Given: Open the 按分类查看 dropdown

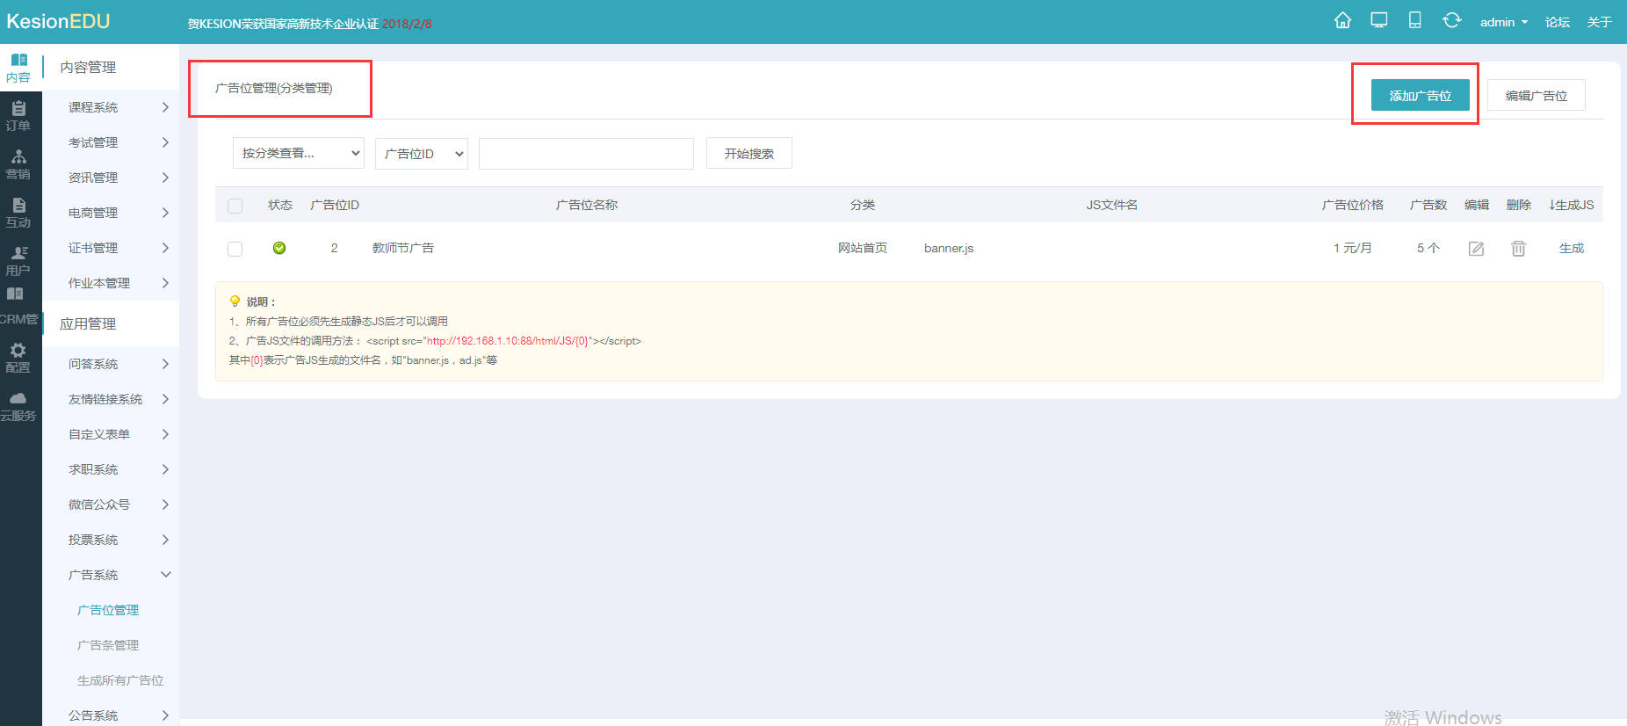Looking at the screenshot, I should (x=299, y=153).
